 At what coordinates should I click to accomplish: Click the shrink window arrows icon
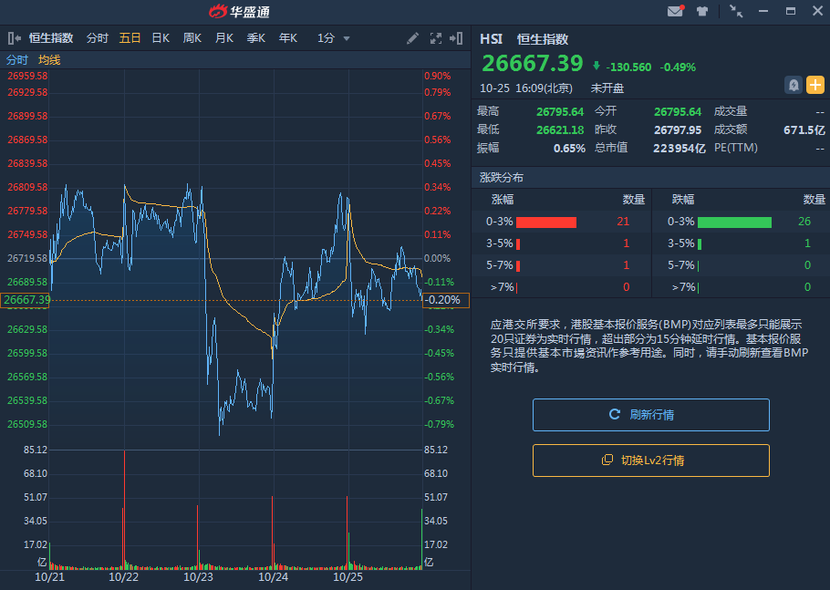pyautogui.click(x=736, y=12)
